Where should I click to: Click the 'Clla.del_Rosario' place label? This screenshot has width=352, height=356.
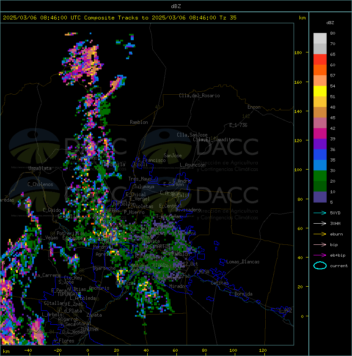click(x=199, y=96)
